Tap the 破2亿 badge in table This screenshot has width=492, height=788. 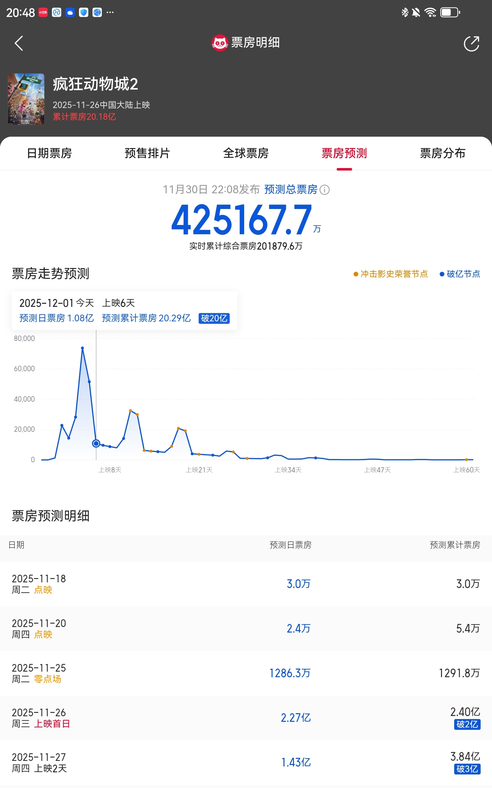pyautogui.click(x=467, y=725)
